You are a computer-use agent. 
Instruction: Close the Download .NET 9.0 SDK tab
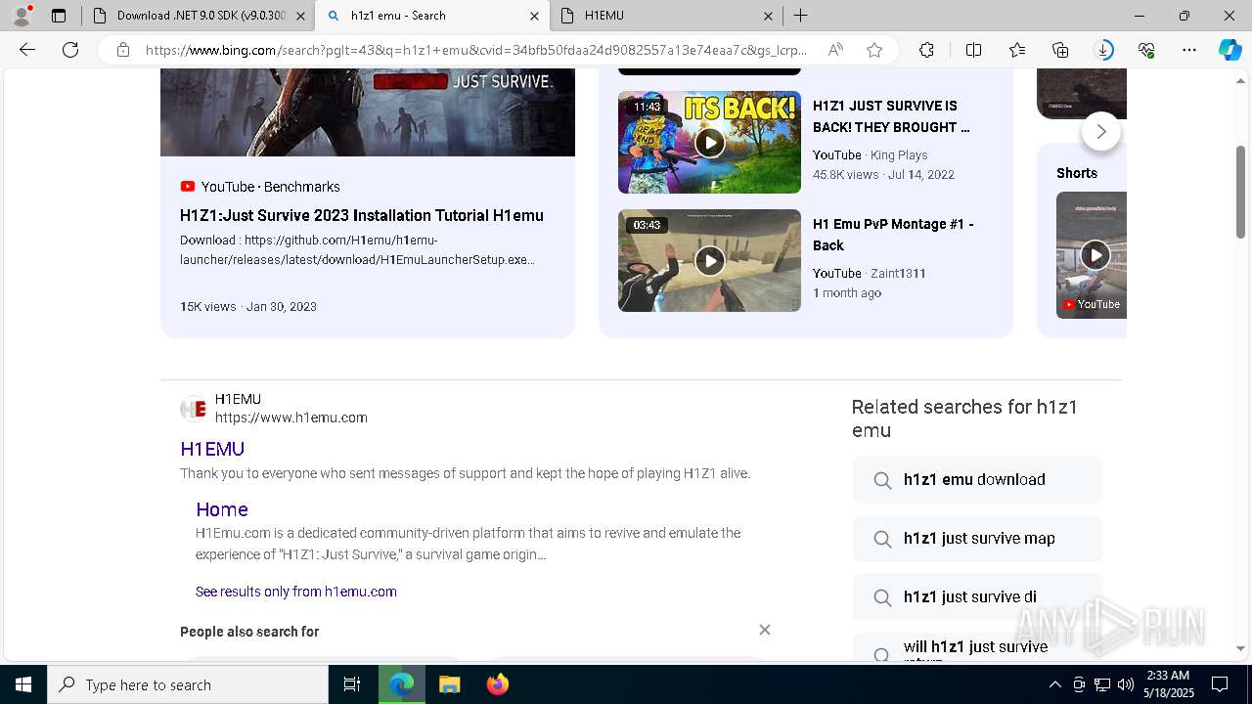pyautogui.click(x=300, y=16)
